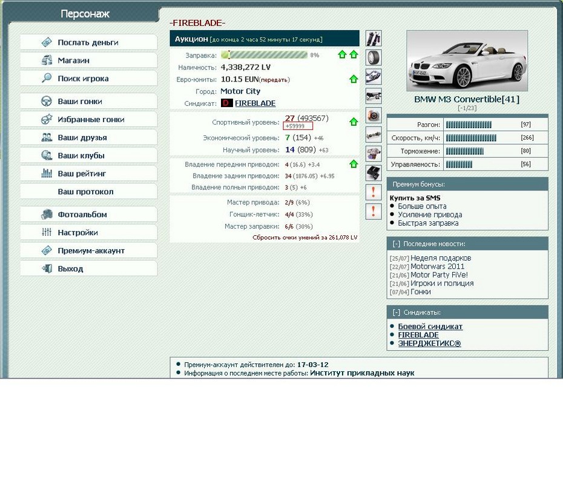
Task: Open the Боевой синдикат link
Action: point(430,327)
